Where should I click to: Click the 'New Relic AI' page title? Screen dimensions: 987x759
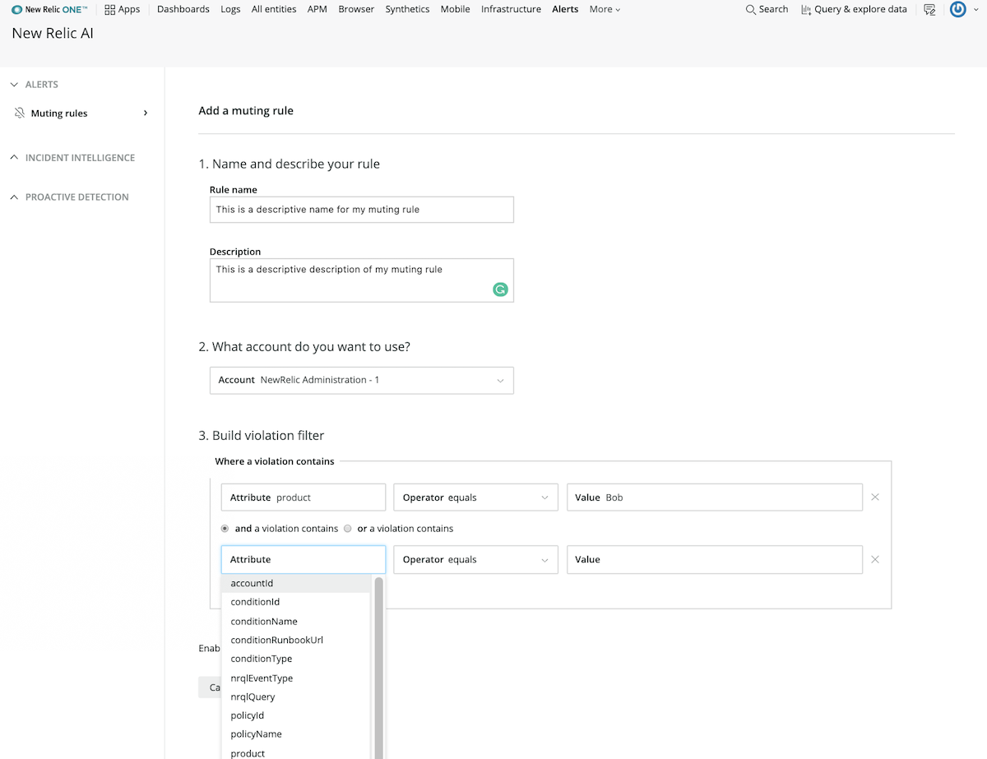[x=53, y=35]
